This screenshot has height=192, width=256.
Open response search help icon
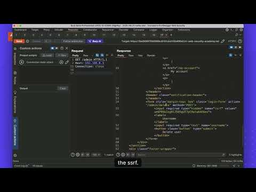click(x=118, y=155)
